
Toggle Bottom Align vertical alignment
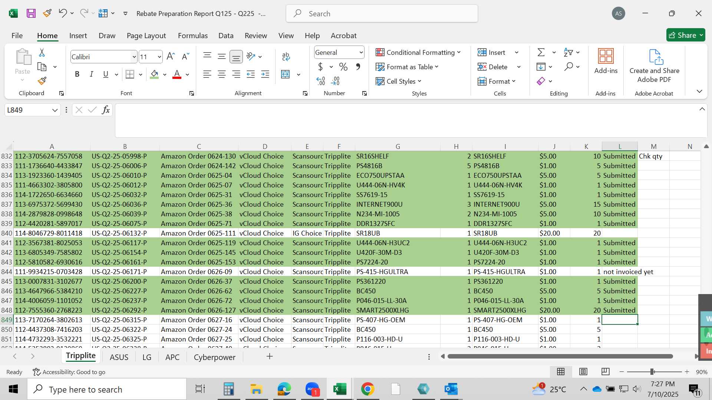coord(236,57)
